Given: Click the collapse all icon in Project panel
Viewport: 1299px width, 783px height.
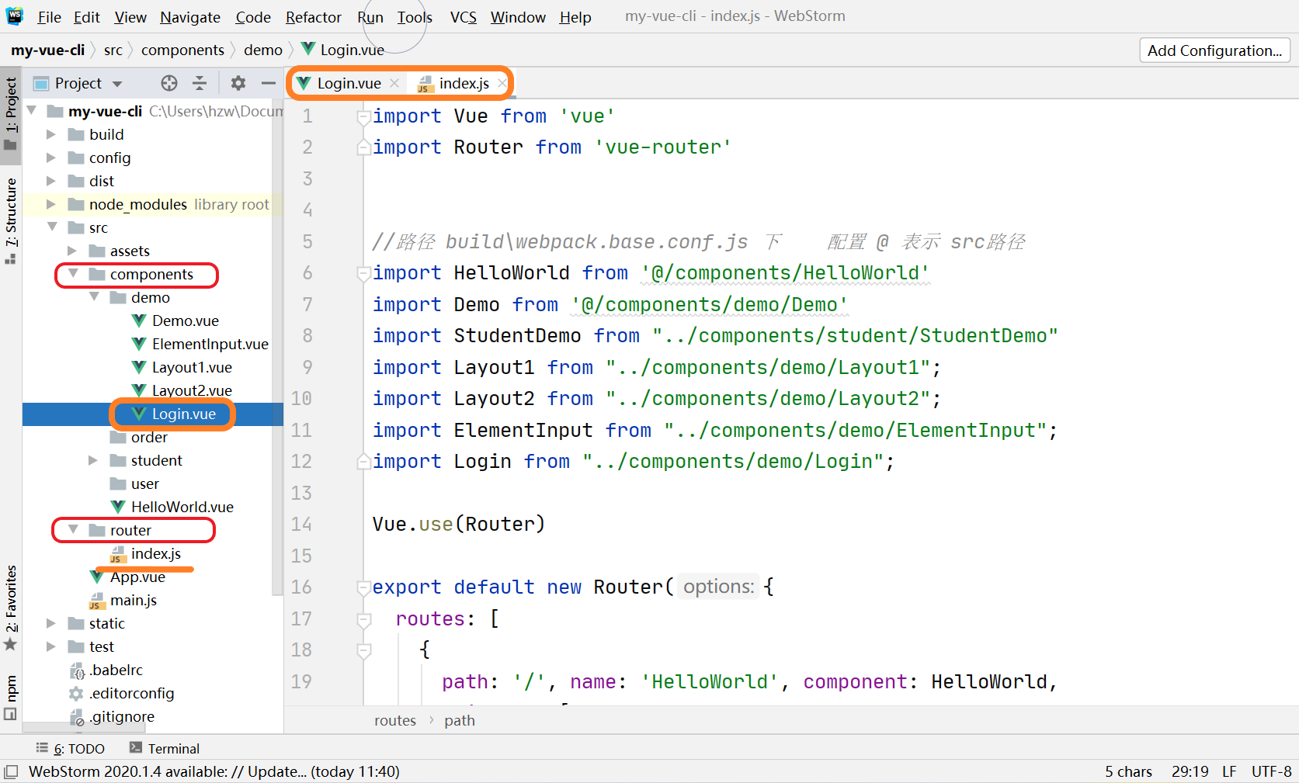Looking at the screenshot, I should pyautogui.click(x=200, y=83).
